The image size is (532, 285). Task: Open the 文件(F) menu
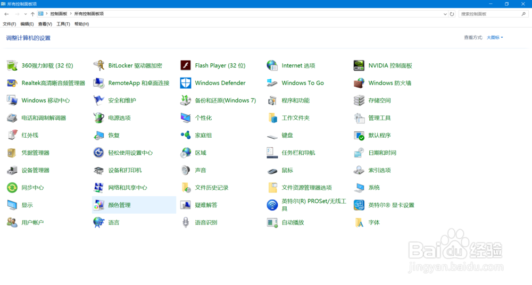(9, 24)
